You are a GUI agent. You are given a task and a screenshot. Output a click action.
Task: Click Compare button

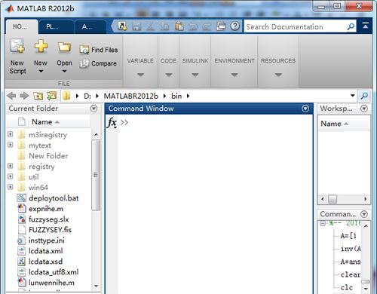(x=98, y=63)
